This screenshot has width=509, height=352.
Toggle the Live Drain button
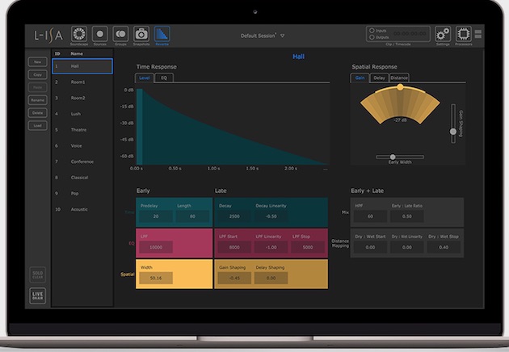38,295
